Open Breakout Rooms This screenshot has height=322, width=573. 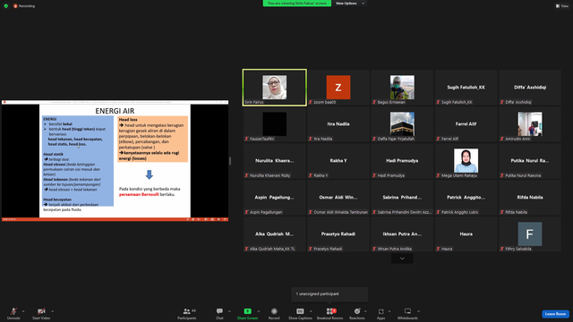(329, 313)
